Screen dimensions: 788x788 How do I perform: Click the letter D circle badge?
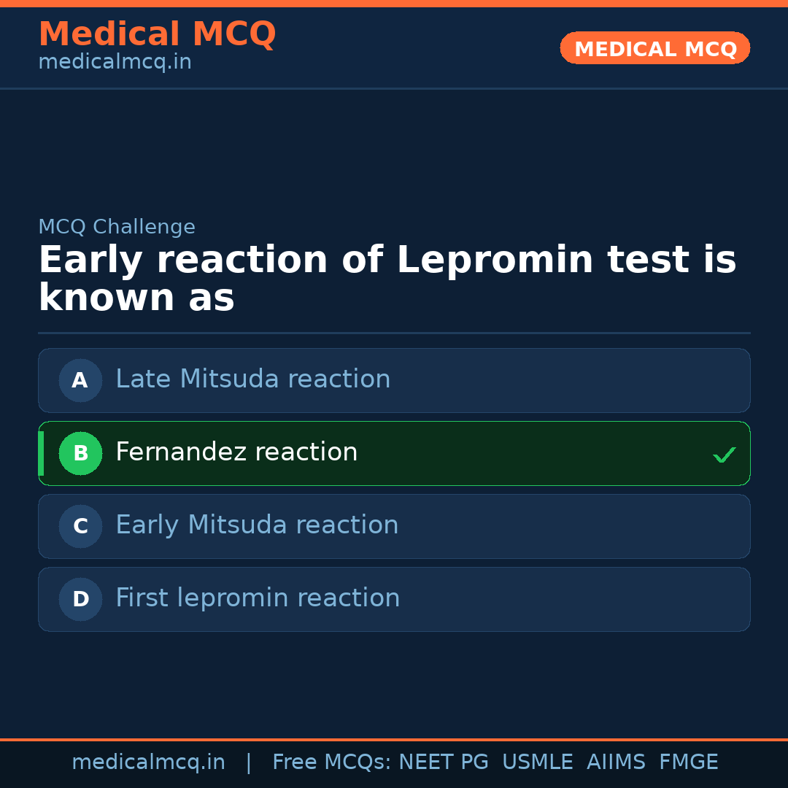pyautogui.click(x=80, y=599)
